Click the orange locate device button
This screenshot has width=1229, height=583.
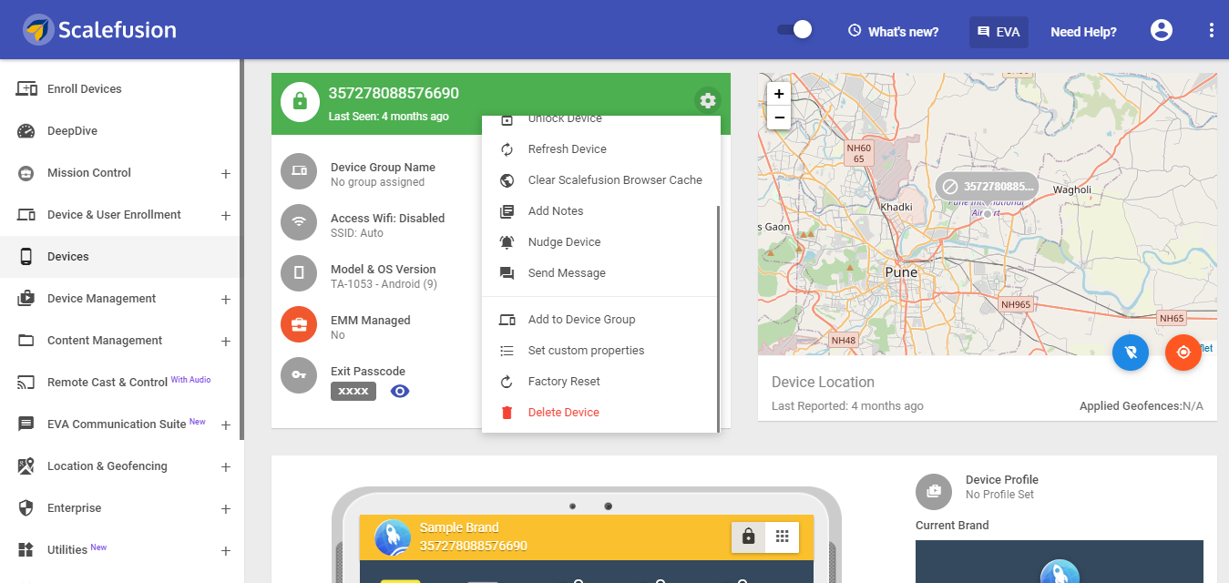coord(1183,352)
